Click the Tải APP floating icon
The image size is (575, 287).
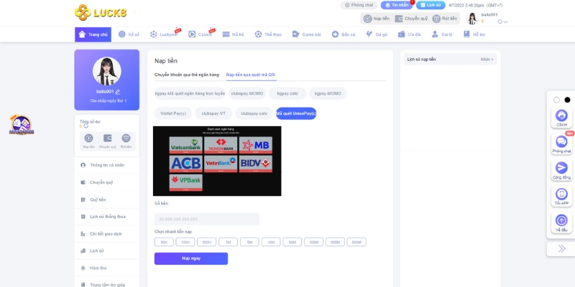coord(561,197)
